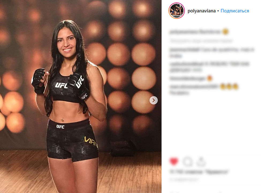Open the third commenter's username before orange emoji
261x193 pixels.
tap(187, 78)
